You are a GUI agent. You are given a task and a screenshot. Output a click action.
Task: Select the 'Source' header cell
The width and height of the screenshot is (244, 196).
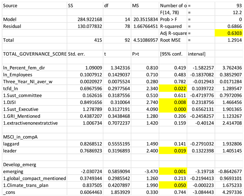[11, 5]
